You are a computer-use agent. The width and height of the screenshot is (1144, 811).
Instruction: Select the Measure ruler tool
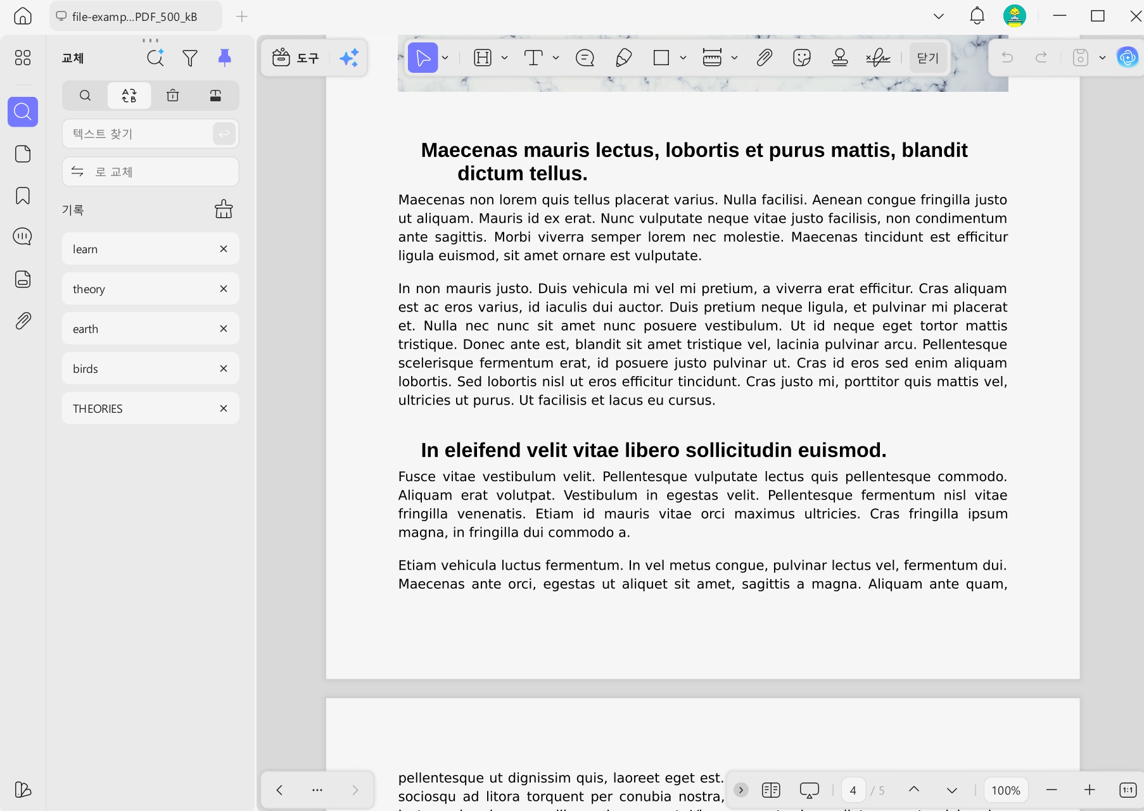tap(712, 58)
